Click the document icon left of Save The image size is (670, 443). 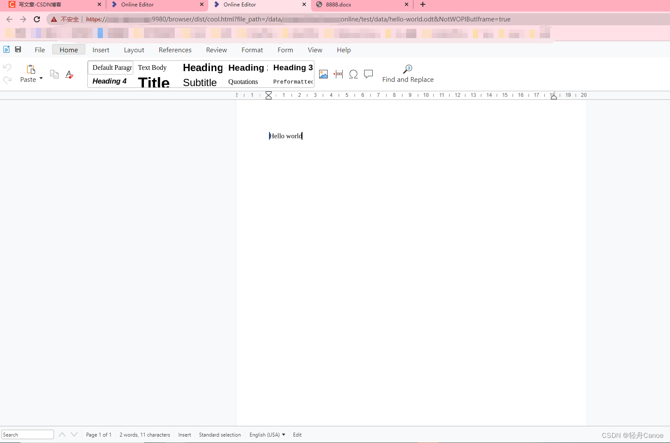6,49
